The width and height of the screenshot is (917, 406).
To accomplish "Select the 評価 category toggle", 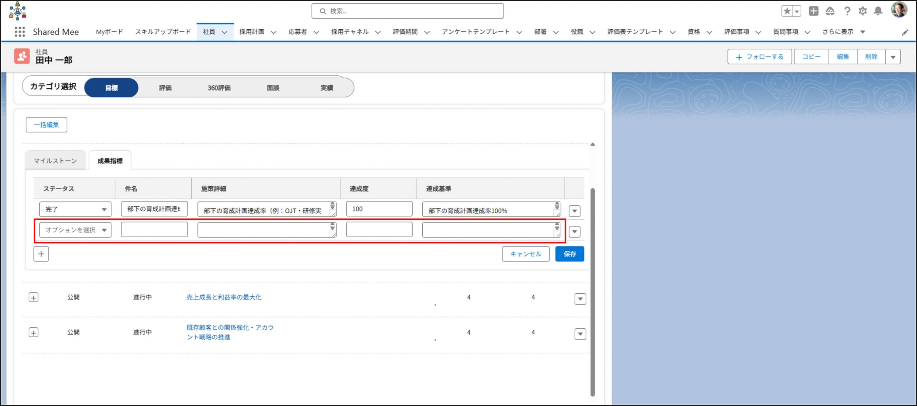I will click(x=165, y=88).
